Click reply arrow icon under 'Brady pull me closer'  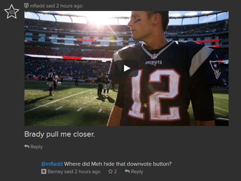coord(27,147)
